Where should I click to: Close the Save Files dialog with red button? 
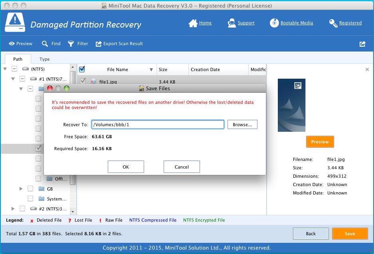point(50,88)
